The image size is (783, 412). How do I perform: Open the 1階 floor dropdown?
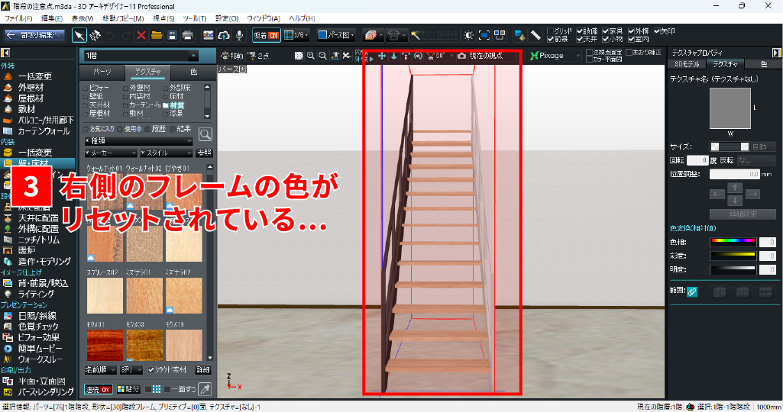[141, 56]
